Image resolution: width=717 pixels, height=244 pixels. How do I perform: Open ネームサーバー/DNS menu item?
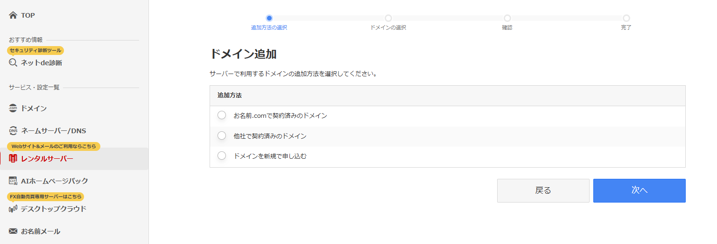tap(54, 131)
